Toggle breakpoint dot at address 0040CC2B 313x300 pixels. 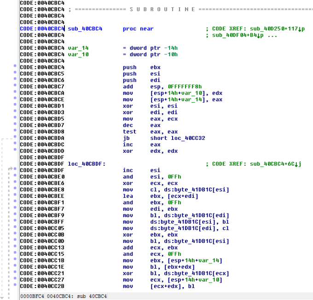(x=15, y=285)
